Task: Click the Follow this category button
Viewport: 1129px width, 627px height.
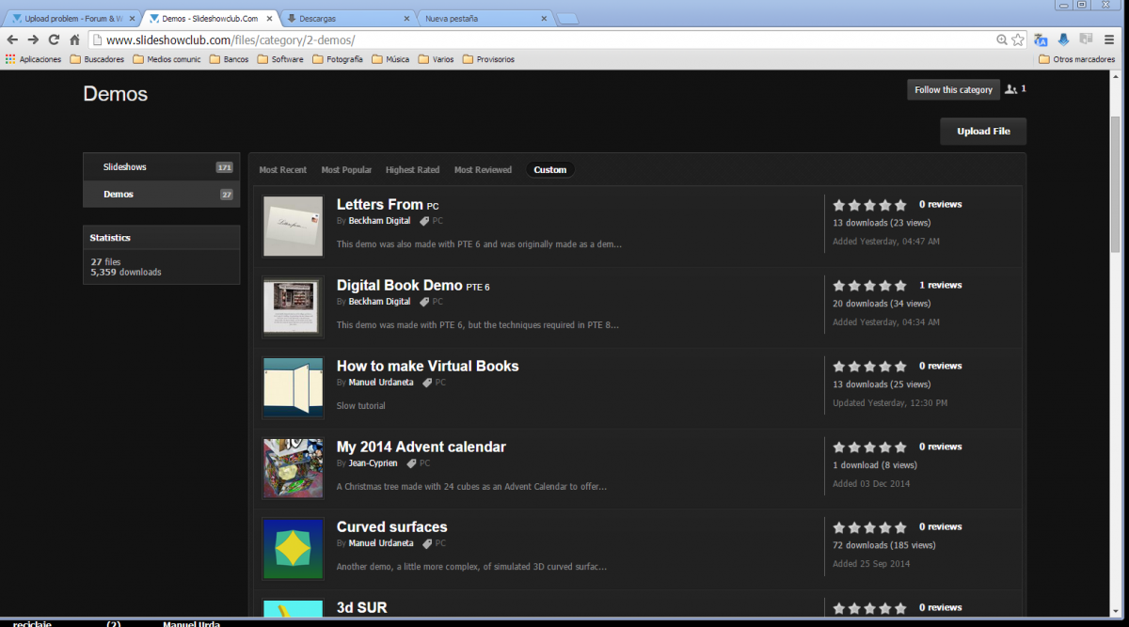Action: click(x=953, y=89)
